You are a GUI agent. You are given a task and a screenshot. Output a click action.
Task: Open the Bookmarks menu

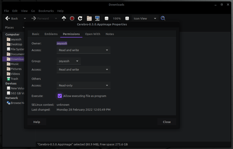pos(46,11)
